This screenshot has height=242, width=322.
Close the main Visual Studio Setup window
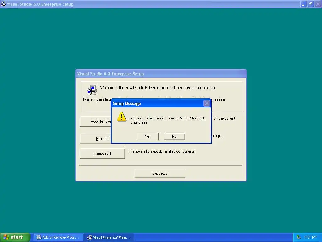(x=318, y=4)
